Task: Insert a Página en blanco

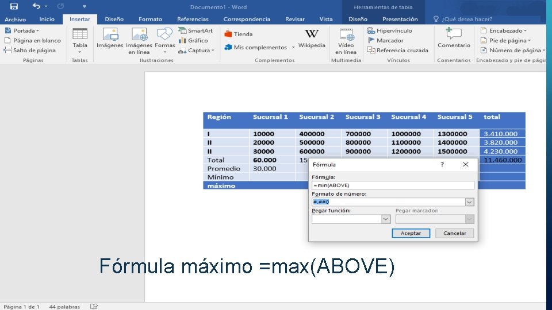Action: [33, 40]
